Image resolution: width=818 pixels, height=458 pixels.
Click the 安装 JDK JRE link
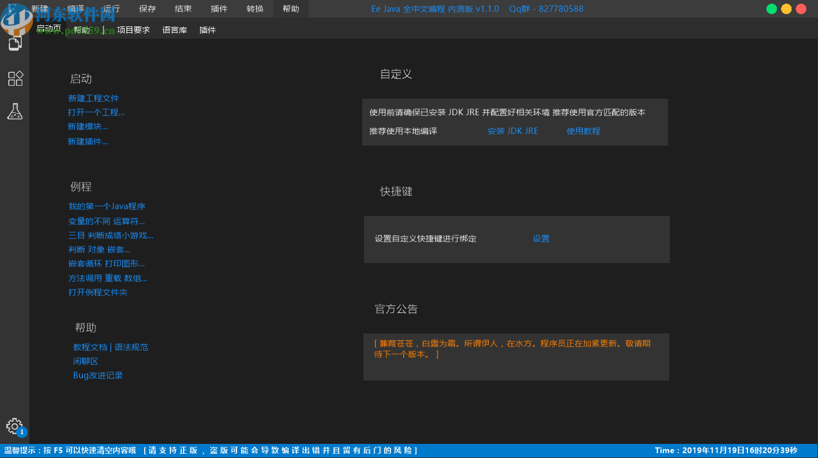pyautogui.click(x=513, y=131)
